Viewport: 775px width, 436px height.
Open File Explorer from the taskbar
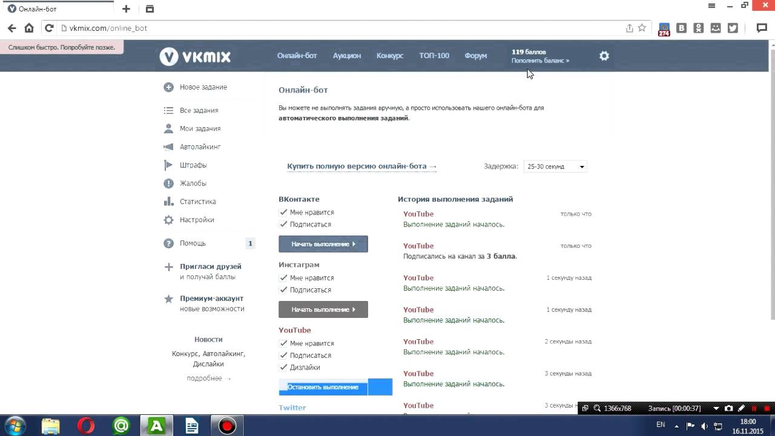coord(51,426)
